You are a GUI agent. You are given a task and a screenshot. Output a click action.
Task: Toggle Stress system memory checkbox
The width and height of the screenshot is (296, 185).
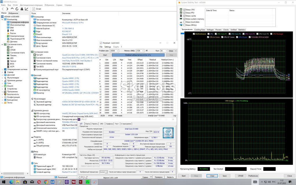(184, 19)
